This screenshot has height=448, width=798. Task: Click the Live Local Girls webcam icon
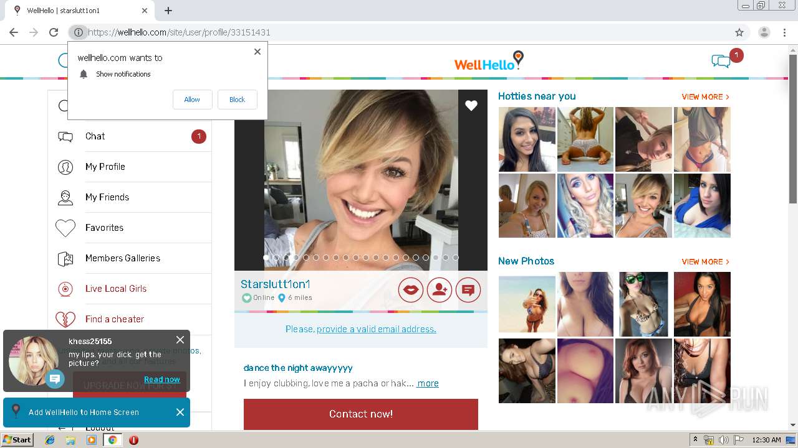click(x=65, y=289)
